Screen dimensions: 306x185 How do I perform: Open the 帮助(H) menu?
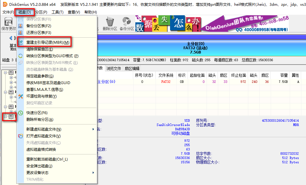click(x=91, y=12)
